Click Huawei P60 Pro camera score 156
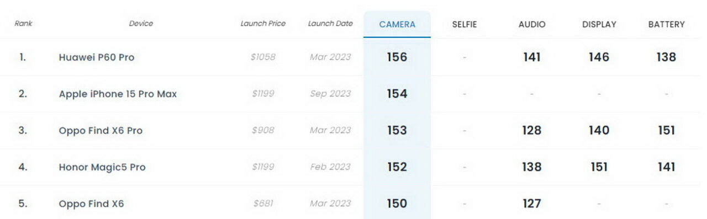Viewport: 707px width, 219px height. click(397, 57)
